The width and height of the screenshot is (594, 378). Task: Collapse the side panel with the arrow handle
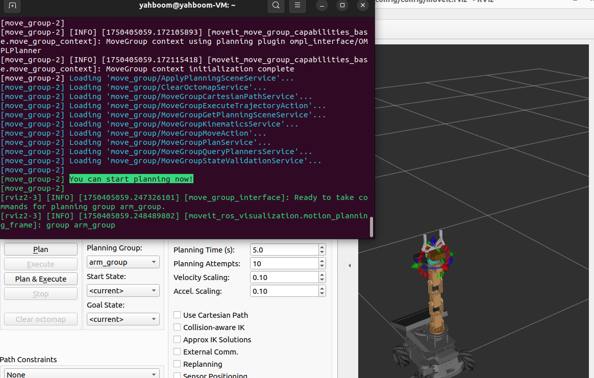pyautogui.click(x=350, y=265)
